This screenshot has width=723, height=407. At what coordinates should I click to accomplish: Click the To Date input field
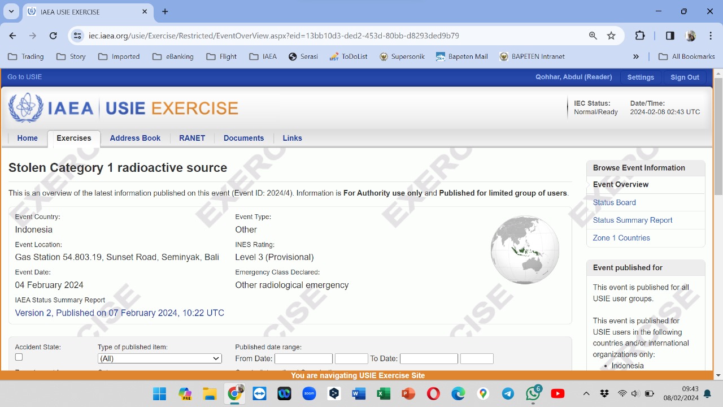coord(429,358)
